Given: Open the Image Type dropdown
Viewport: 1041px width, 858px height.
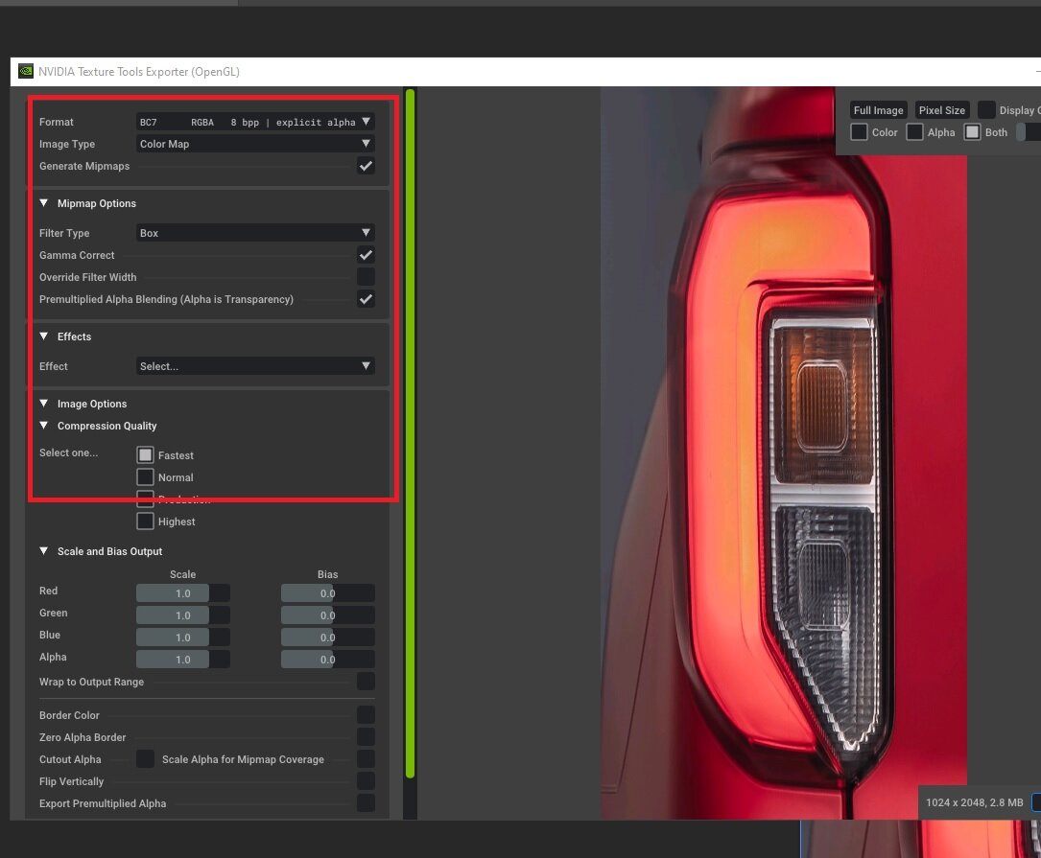Looking at the screenshot, I should [x=255, y=144].
